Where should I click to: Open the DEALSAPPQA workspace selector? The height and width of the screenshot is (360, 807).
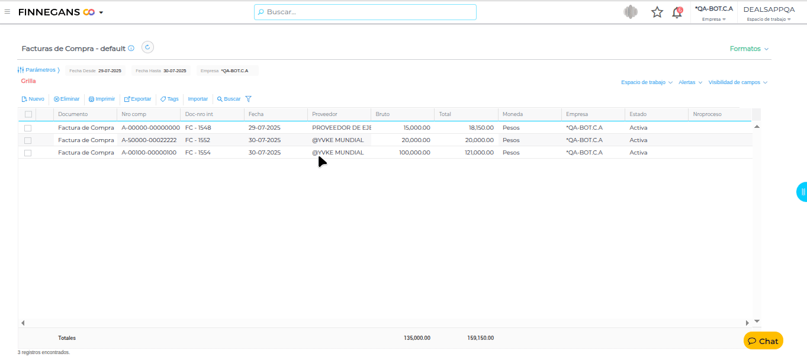tap(769, 13)
